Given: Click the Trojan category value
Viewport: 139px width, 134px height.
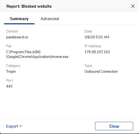Looking at the screenshot, I should pos(11,72).
